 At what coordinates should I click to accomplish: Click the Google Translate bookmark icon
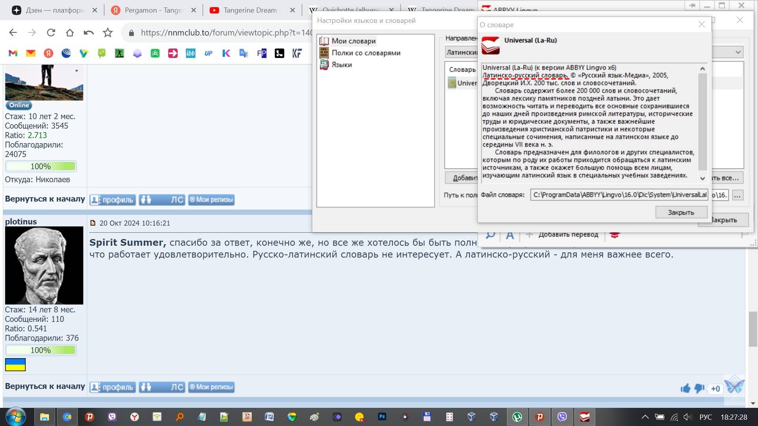tap(244, 53)
